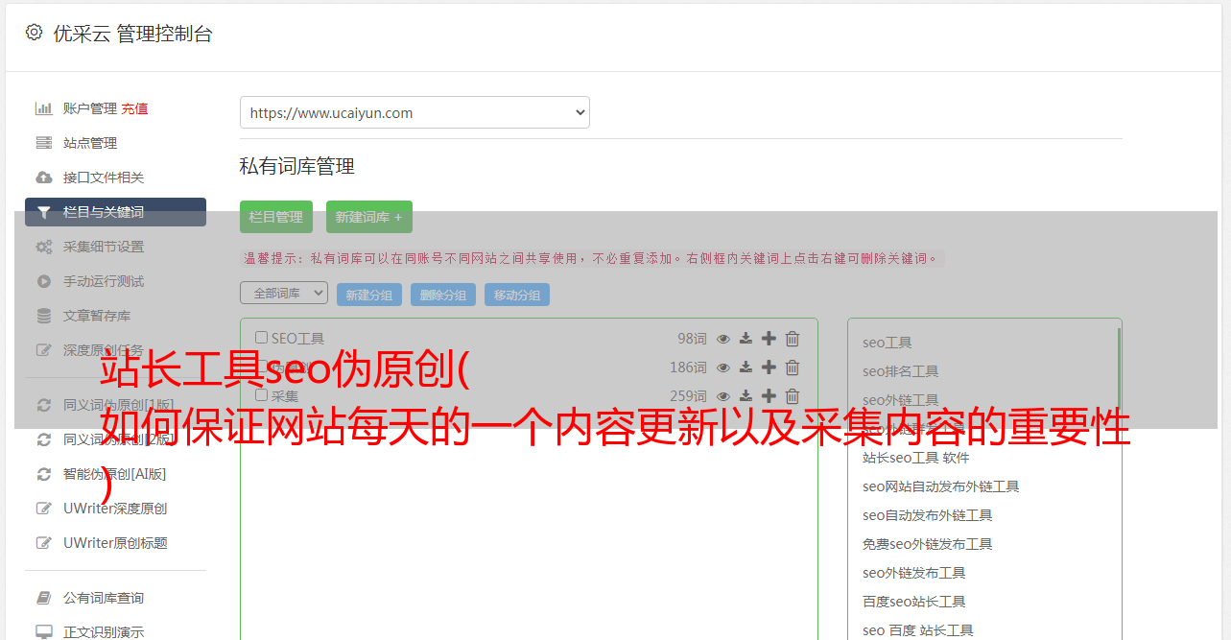This screenshot has height=640, width=1231.
Task: Tick the SEO工具 library checkbox
Action: coord(261,338)
